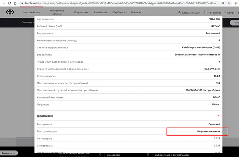Click first gear ratio 3.377
Image resolution: width=239 pixels, height=157 pixels.
point(217,139)
